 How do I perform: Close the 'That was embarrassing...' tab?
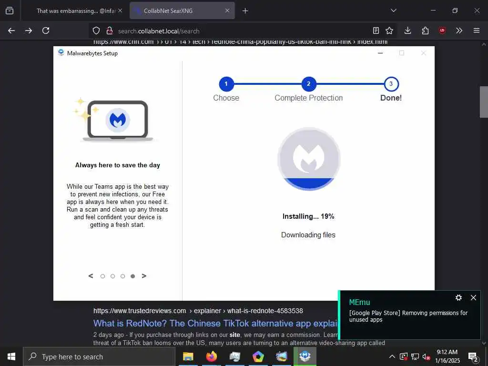coord(120,10)
